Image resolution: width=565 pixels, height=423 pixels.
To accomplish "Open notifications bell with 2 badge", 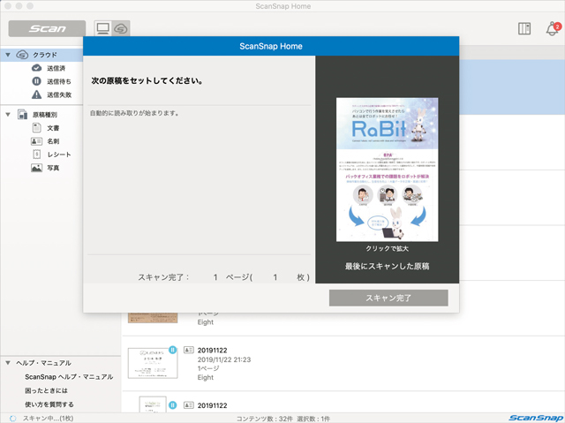I will (553, 28).
